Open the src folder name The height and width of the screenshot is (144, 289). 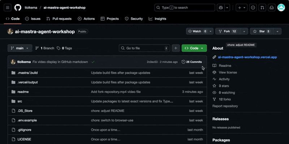click(x=20, y=101)
